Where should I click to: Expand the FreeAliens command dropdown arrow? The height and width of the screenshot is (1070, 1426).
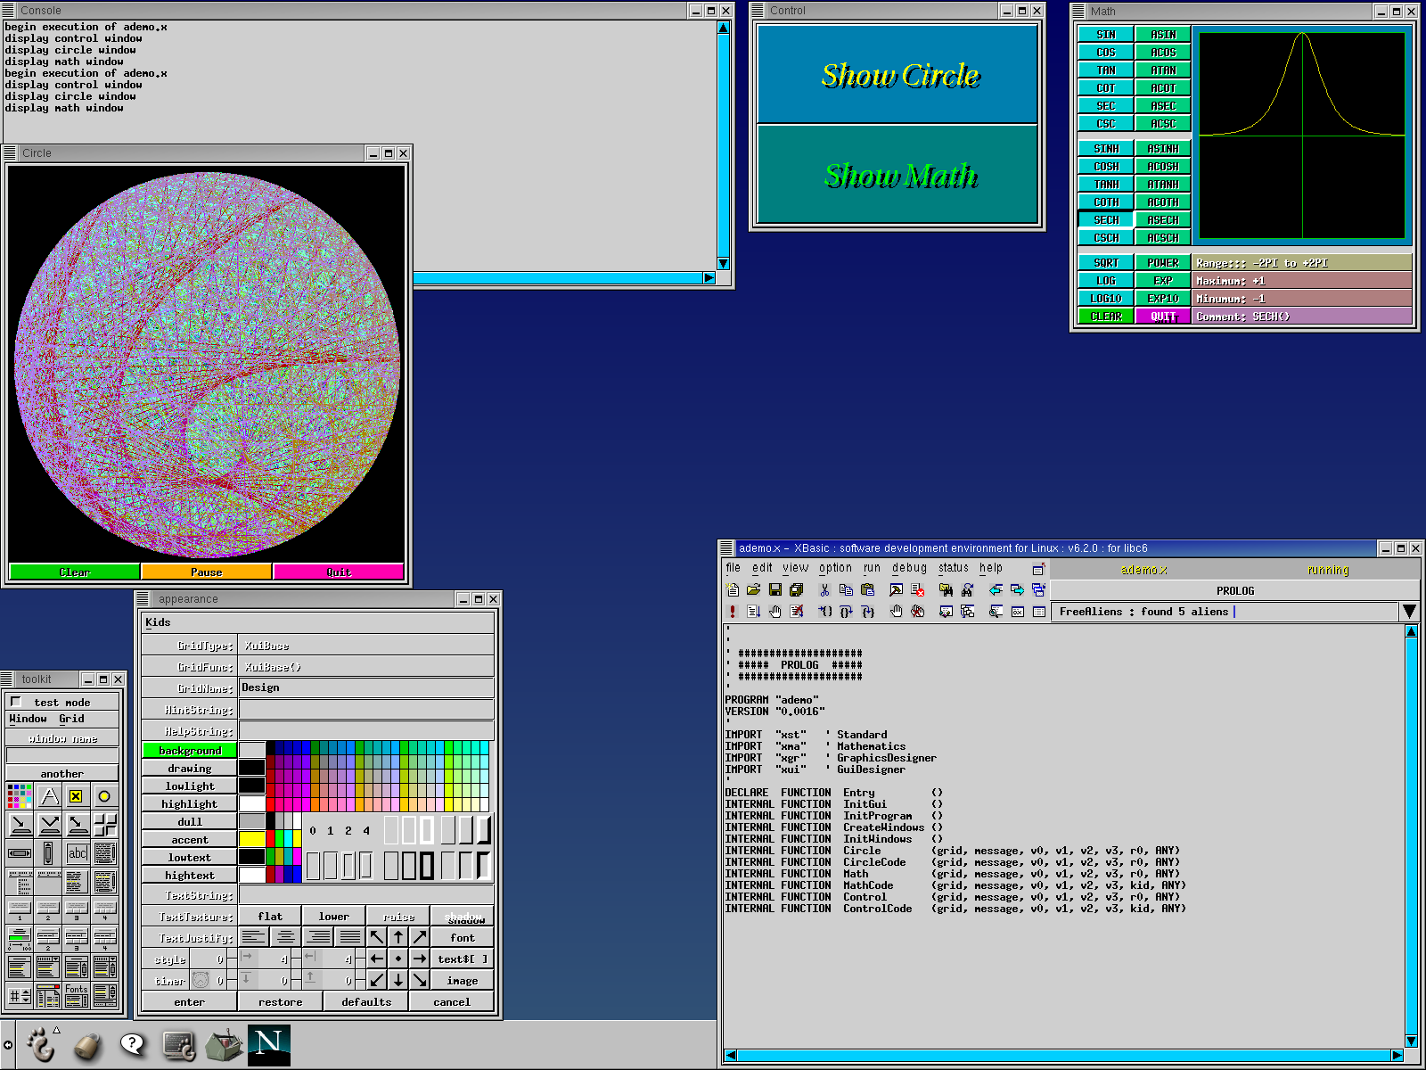point(1409,612)
